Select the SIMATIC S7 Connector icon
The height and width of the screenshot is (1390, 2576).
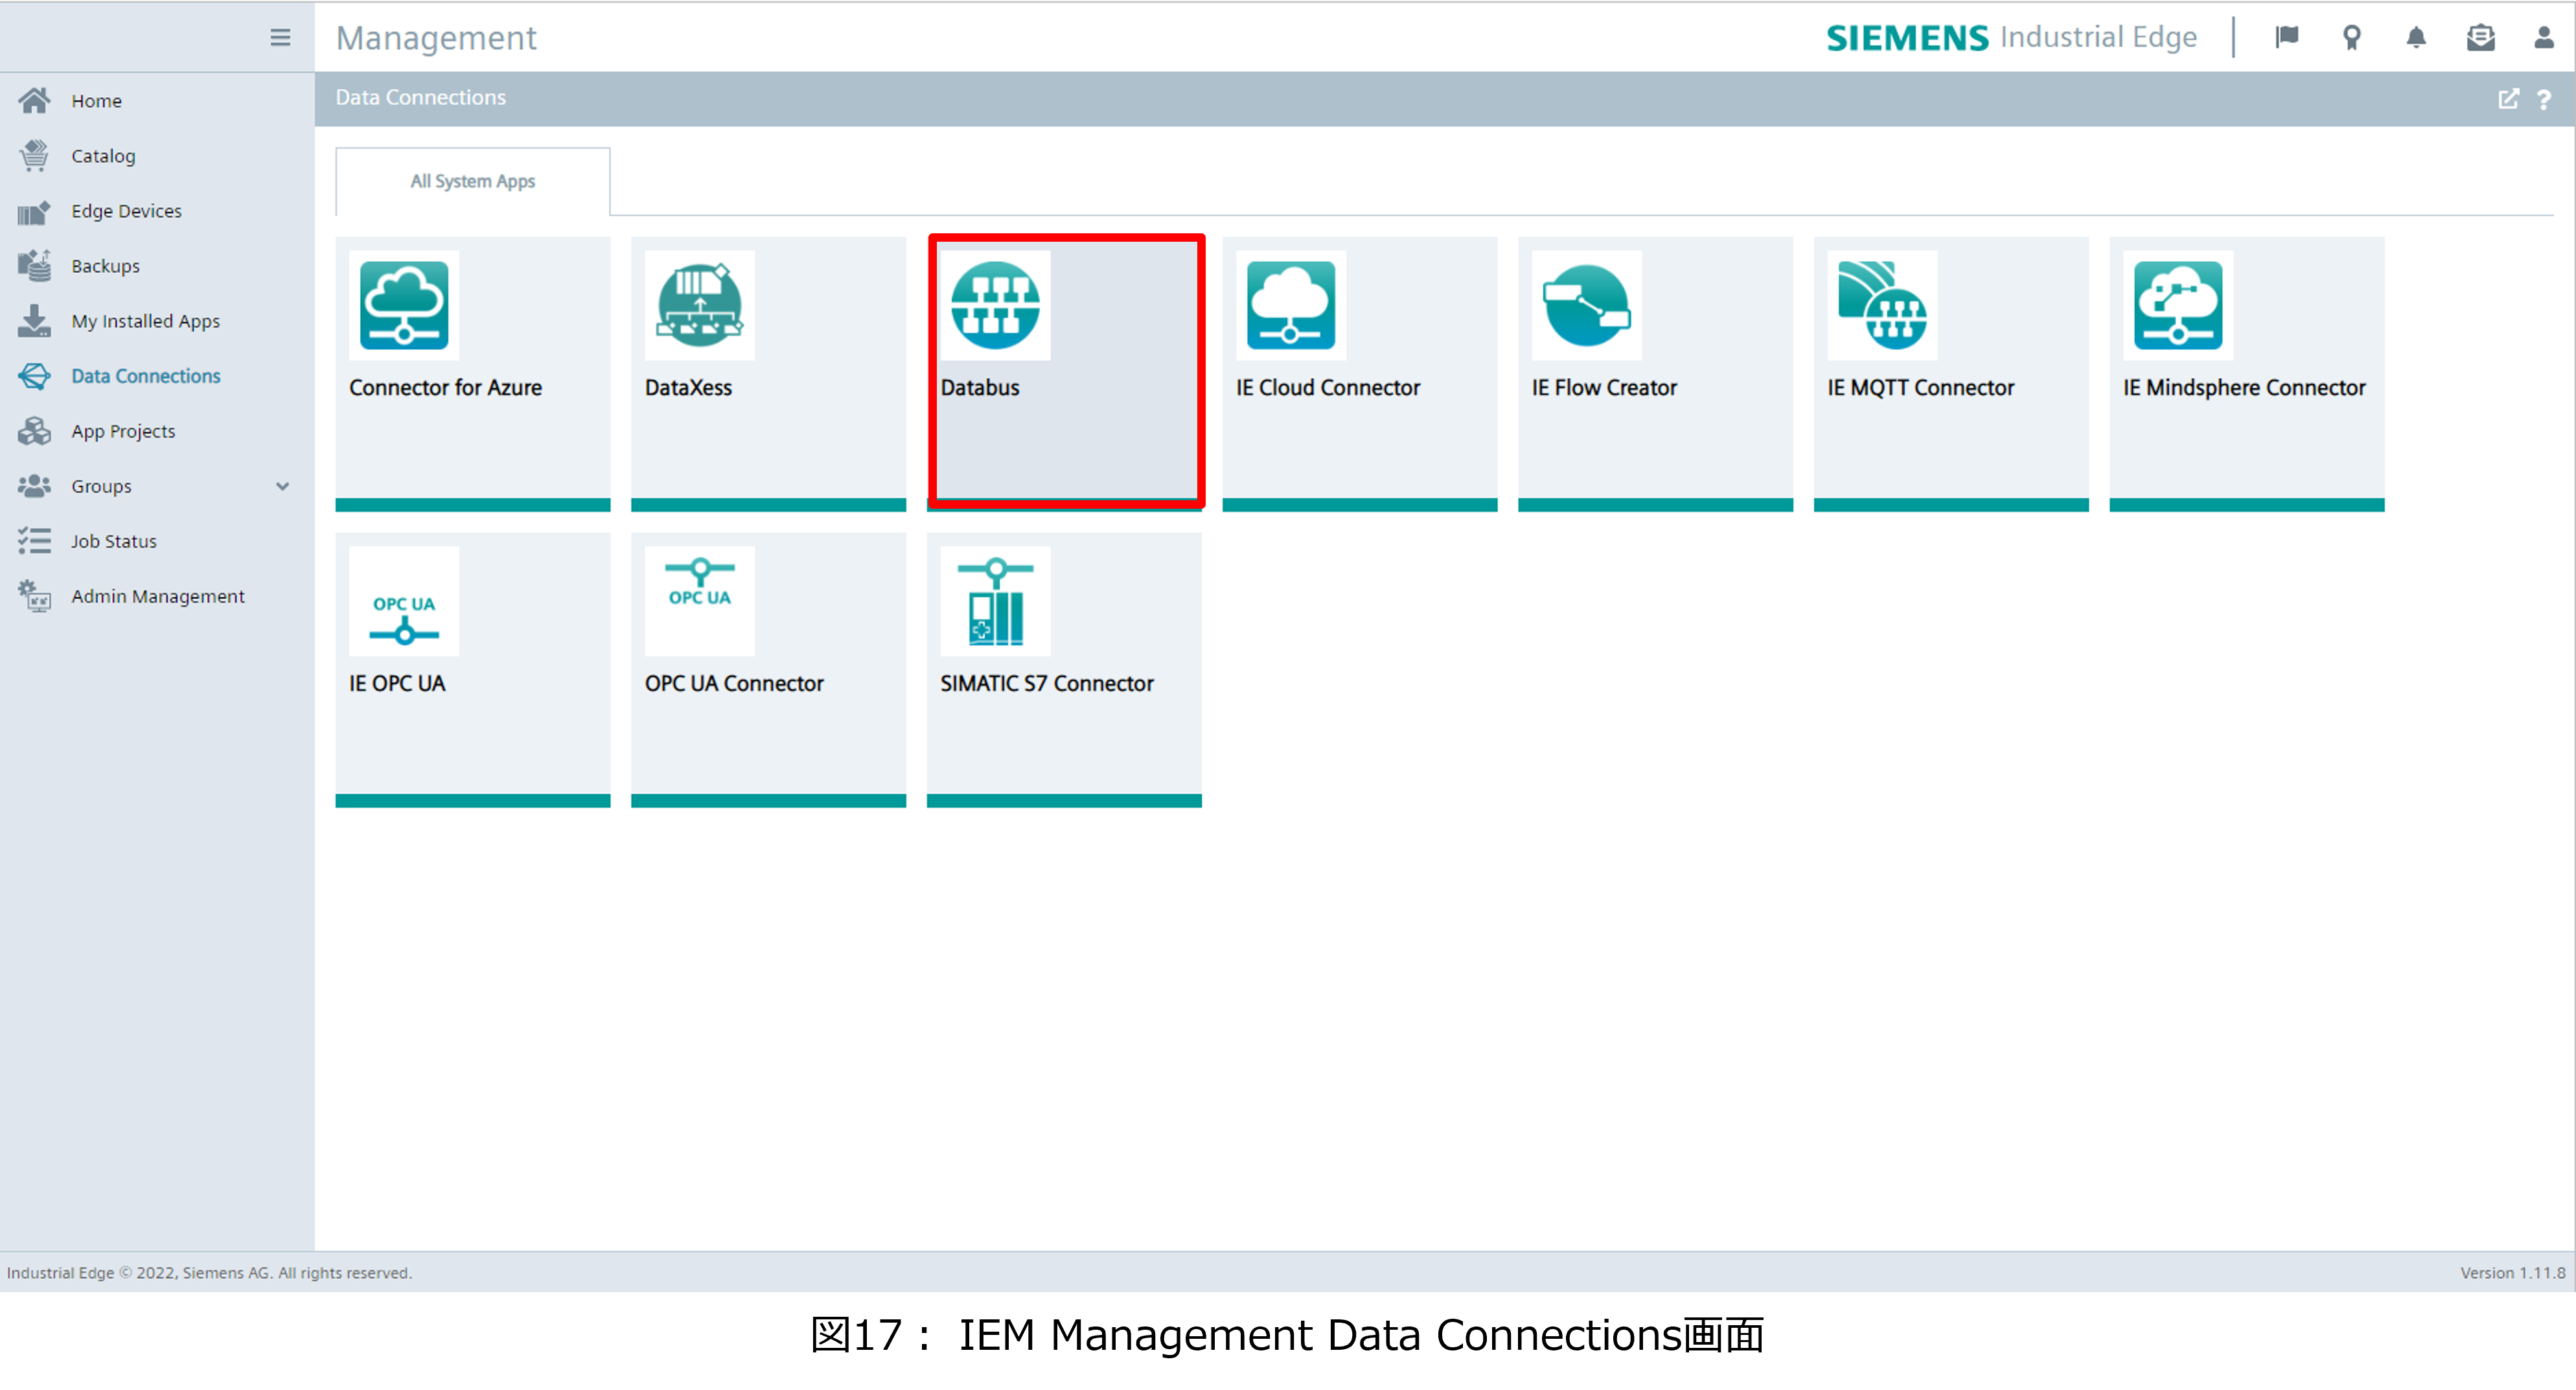coord(995,601)
